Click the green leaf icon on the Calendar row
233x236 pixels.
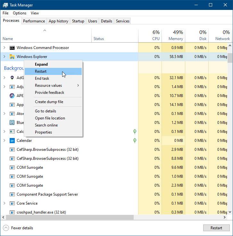point(135,141)
